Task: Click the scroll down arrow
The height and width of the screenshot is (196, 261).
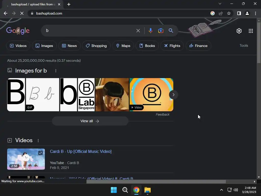Action: [258, 177]
